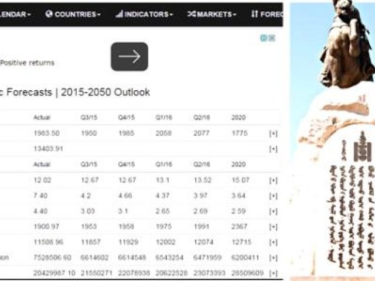Screen dimensions: 375x281
Task: Expand the row with actual value 7.40
Action: tap(272, 196)
